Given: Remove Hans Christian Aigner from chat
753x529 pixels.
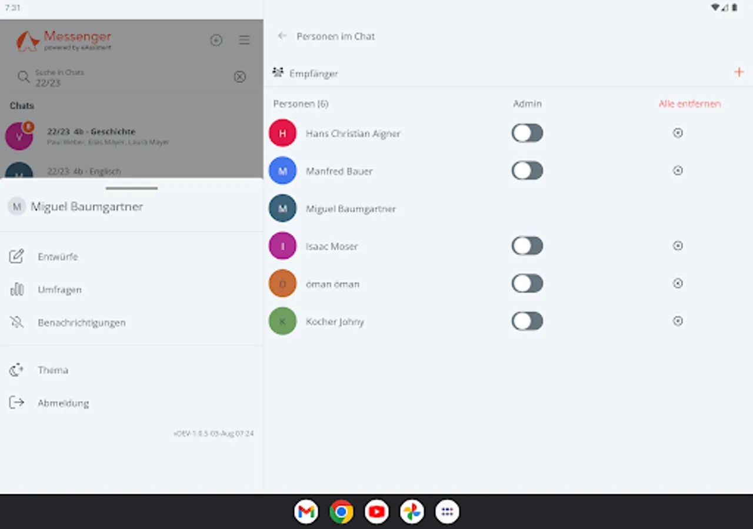Looking at the screenshot, I should tap(678, 133).
